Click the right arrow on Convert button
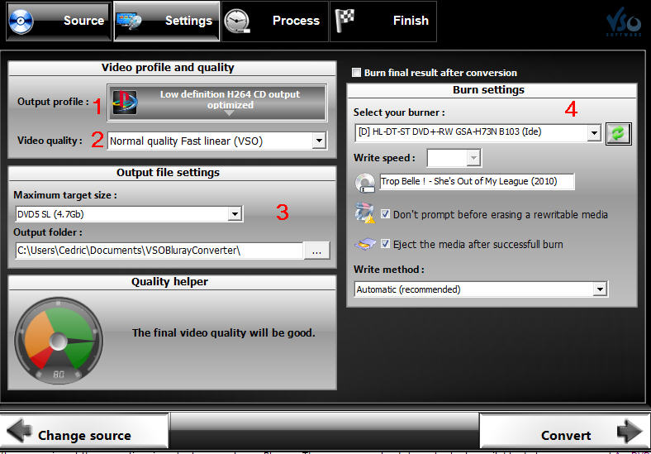This screenshot has width=651, height=454. 630,432
